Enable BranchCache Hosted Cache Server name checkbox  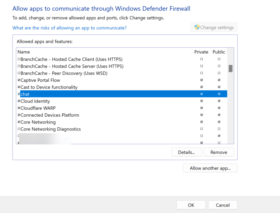point(19,66)
